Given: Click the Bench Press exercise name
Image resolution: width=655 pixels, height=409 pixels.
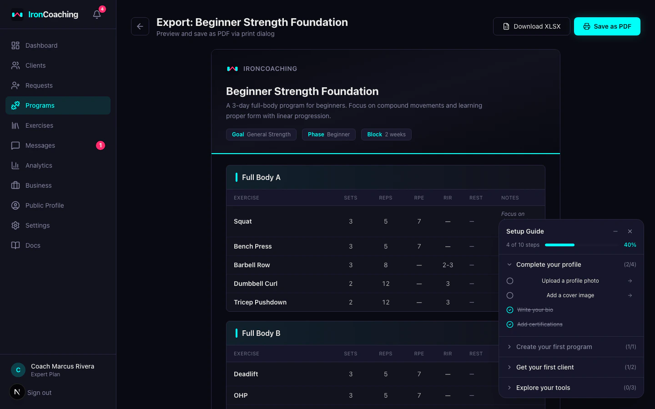Looking at the screenshot, I should click(x=252, y=246).
